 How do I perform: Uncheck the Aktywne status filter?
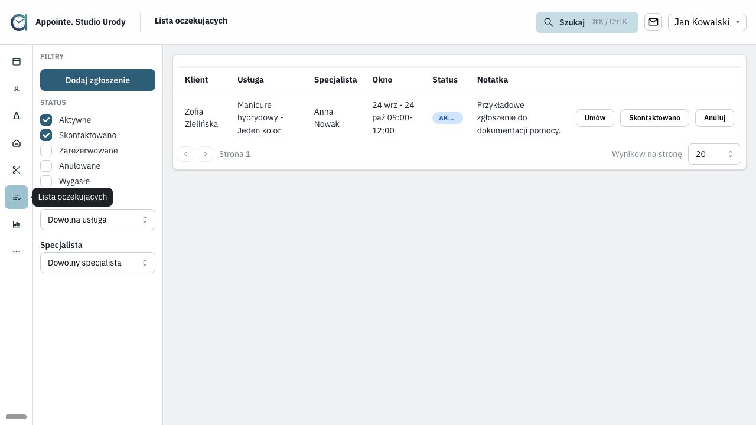[46, 120]
